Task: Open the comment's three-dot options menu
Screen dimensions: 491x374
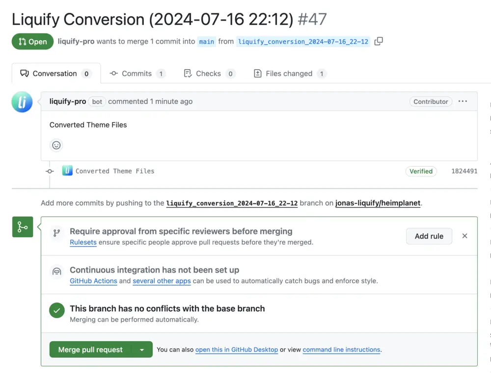Action: 463,101
